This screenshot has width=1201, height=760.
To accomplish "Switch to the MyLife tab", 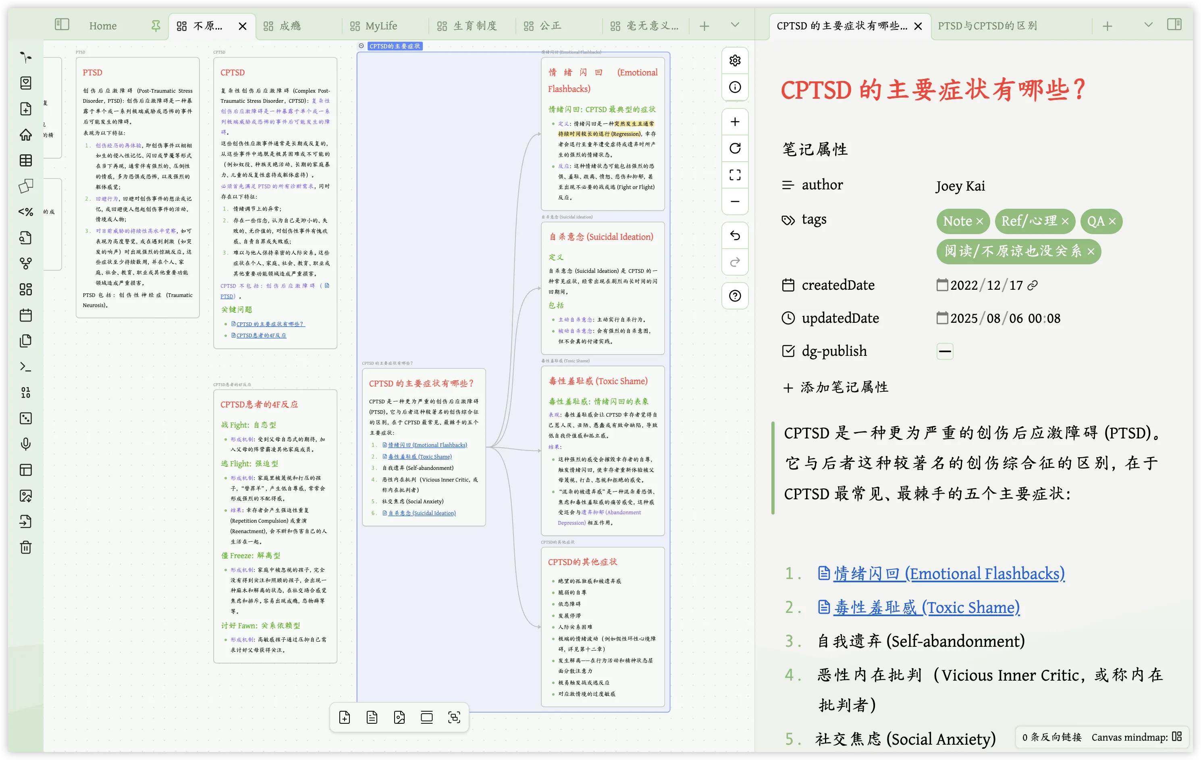I will pyautogui.click(x=381, y=26).
